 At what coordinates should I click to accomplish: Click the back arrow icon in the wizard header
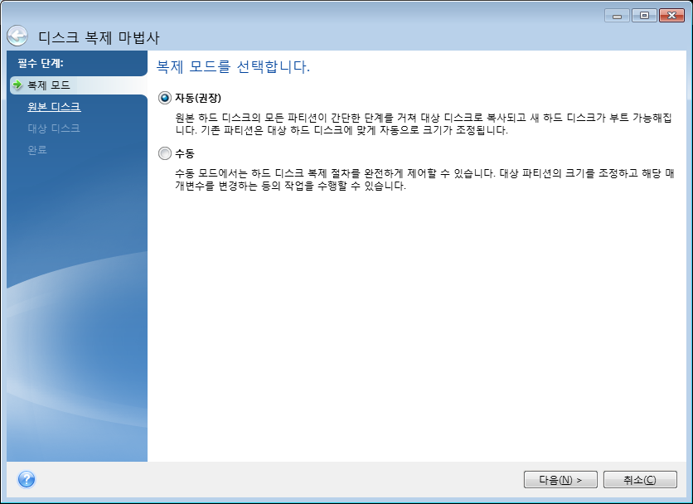17,37
